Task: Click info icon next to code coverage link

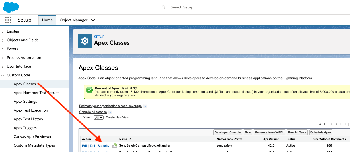Action: click(145, 106)
